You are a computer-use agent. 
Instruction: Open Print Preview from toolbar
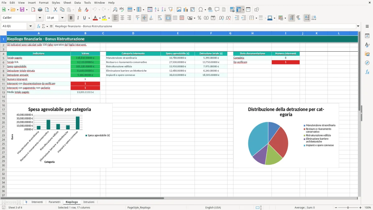47,10
